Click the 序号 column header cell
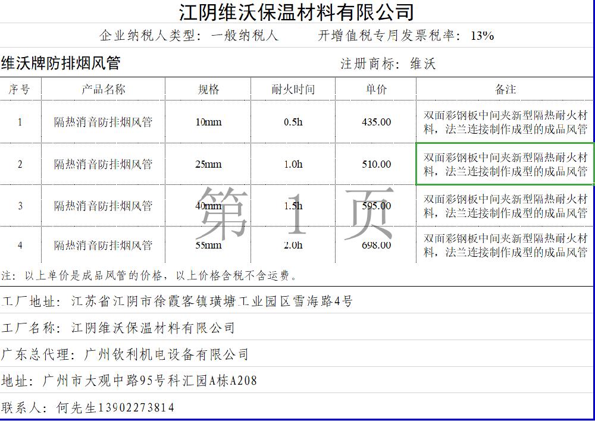 [x=20, y=89]
